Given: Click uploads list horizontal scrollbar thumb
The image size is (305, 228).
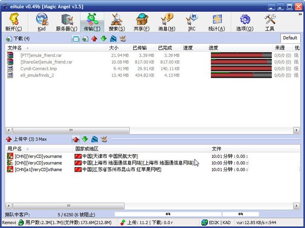Looking at the screenshot, I should click(x=69, y=206).
